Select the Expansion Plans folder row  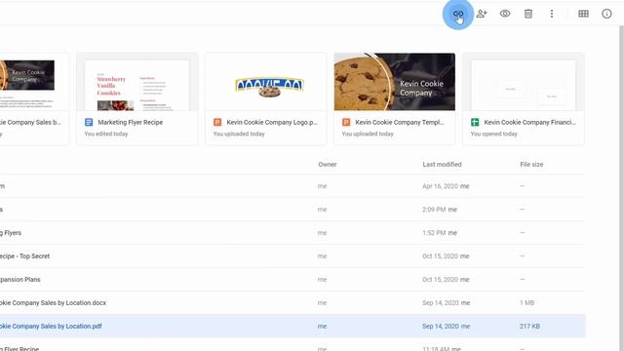pyautogui.click(x=292, y=280)
